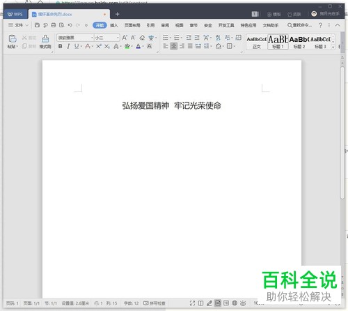Image resolution: width=348 pixels, height=311 pixels.
Task: Toggle page layout view in status bar
Action: coord(218,303)
